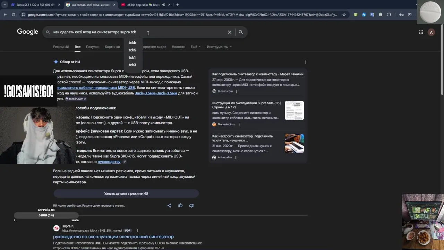This screenshot has width=444, height=250.
Task: Select the Новости results tab
Action: pyautogui.click(x=178, y=47)
